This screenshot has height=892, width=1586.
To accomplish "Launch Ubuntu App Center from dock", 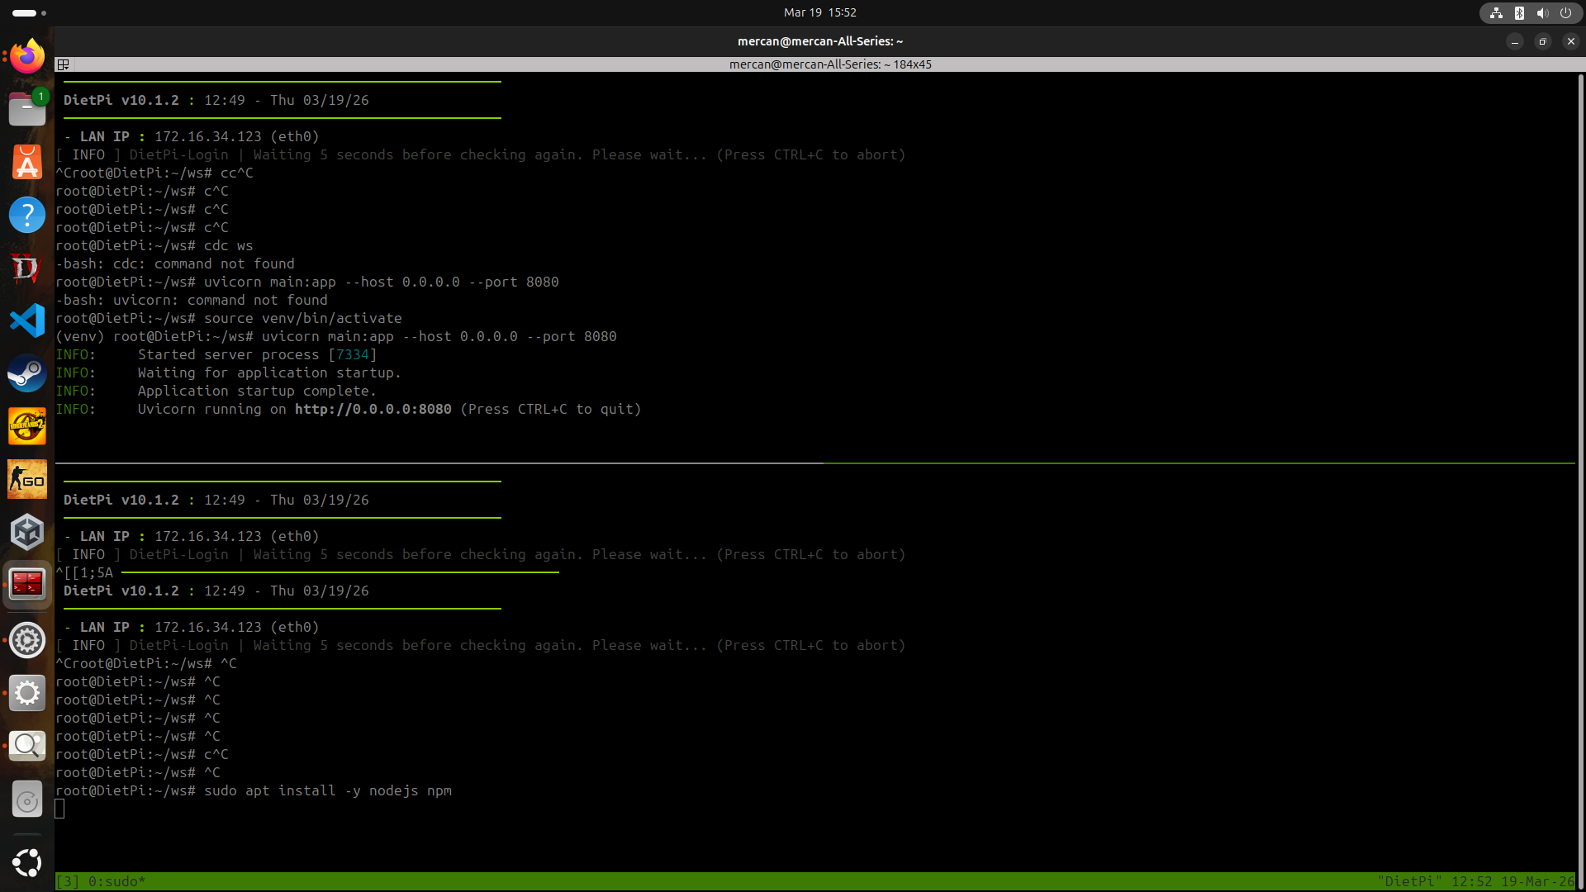I will tap(27, 163).
